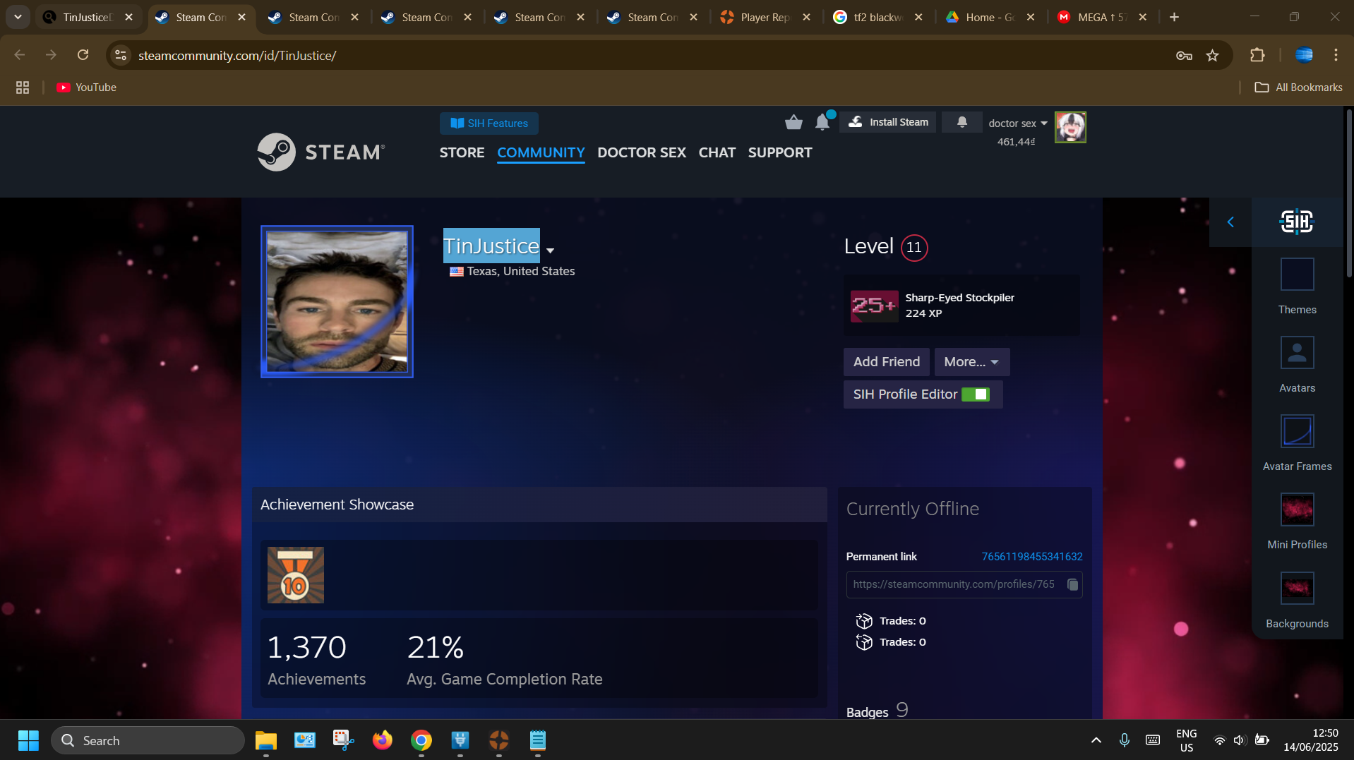This screenshot has height=760, width=1354.
Task: Open YouTube bookmark
Action: [86, 88]
